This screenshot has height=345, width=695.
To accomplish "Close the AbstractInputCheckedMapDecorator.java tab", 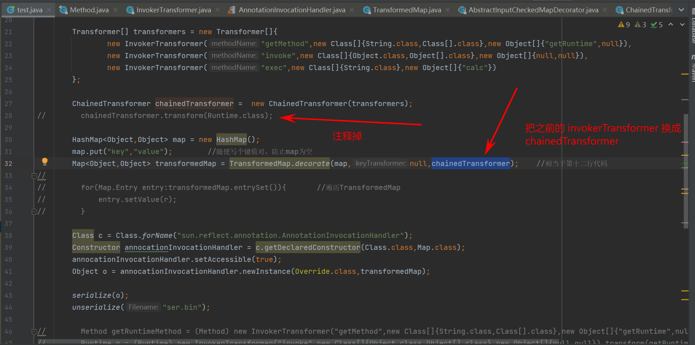I will coord(605,10).
